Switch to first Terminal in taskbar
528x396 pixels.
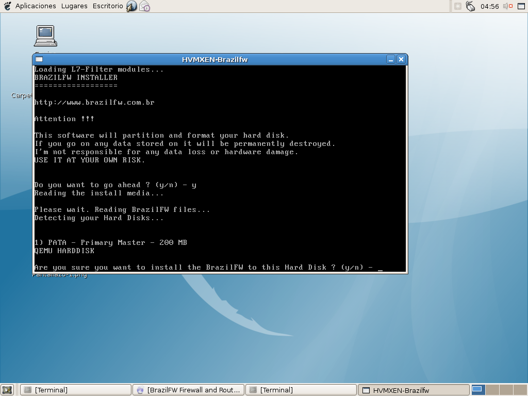coord(76,390)
